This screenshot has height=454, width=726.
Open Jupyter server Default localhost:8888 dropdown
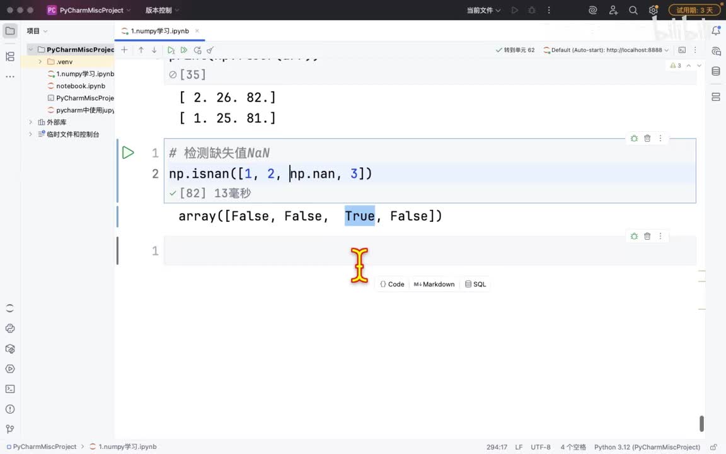pos(606,50)
